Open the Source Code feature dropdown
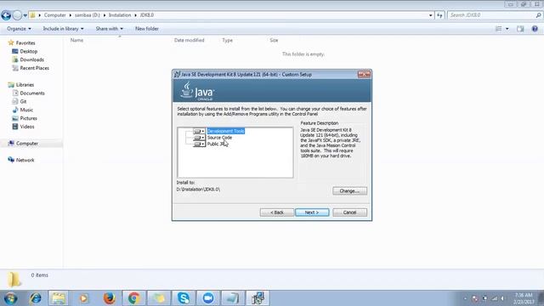This screenshot has width=544, height=306. click(199, 138)
